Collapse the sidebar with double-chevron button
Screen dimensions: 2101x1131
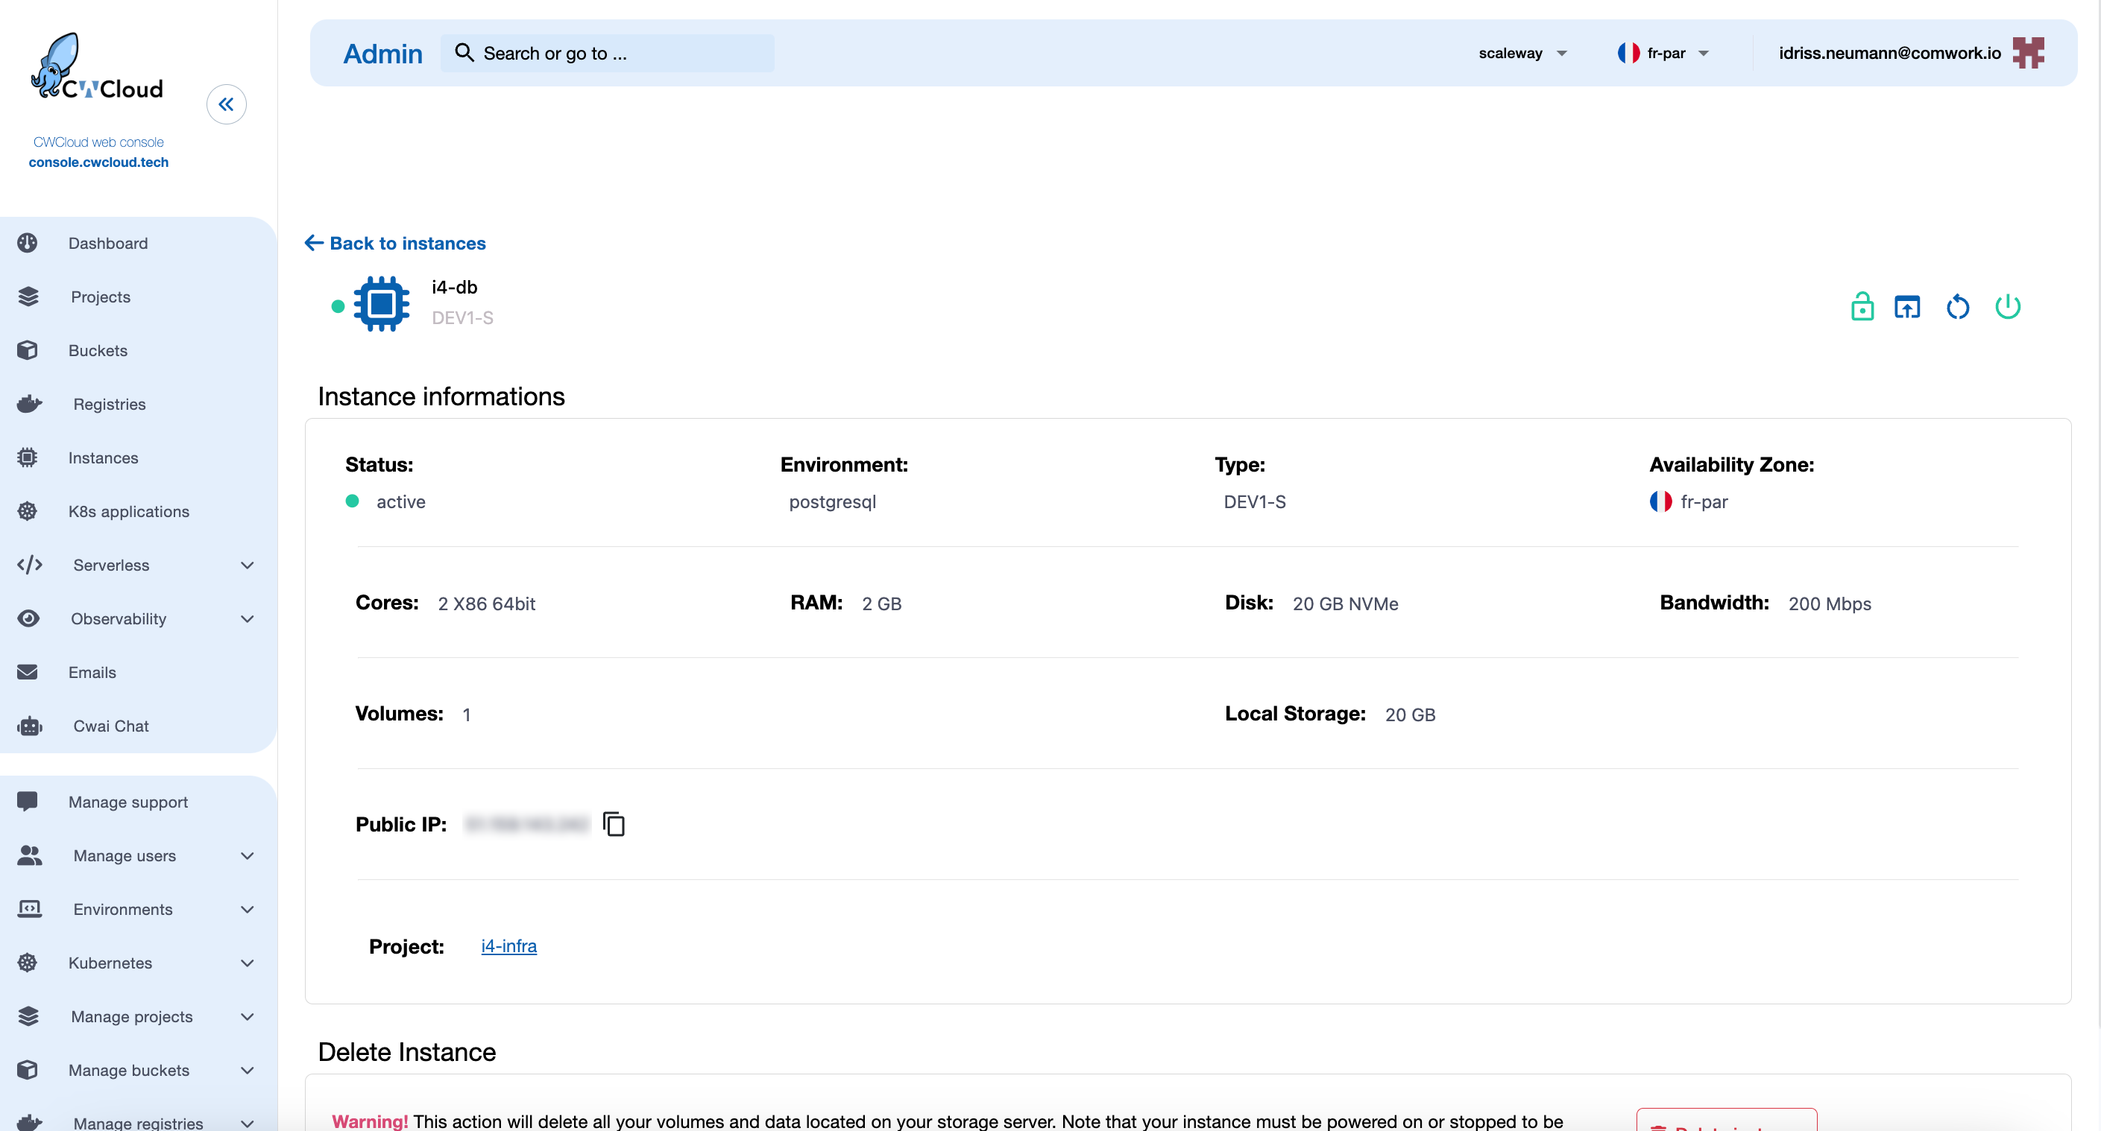click(x=226, y=104)
